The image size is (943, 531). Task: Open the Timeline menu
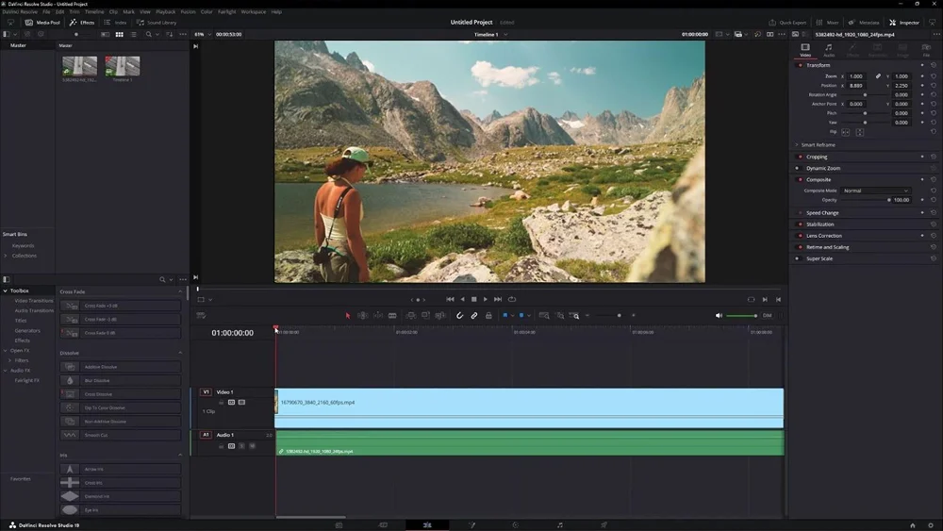[x=93, y=11]
